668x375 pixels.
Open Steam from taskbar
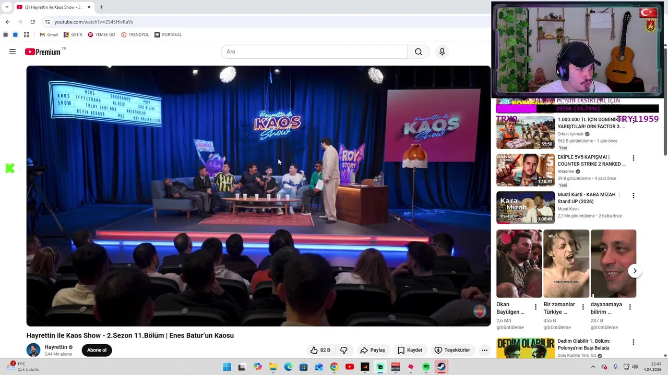tap(441, 367)
